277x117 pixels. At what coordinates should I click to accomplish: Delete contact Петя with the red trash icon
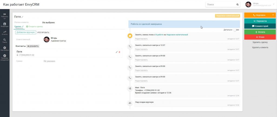click(x=119, y=52)
